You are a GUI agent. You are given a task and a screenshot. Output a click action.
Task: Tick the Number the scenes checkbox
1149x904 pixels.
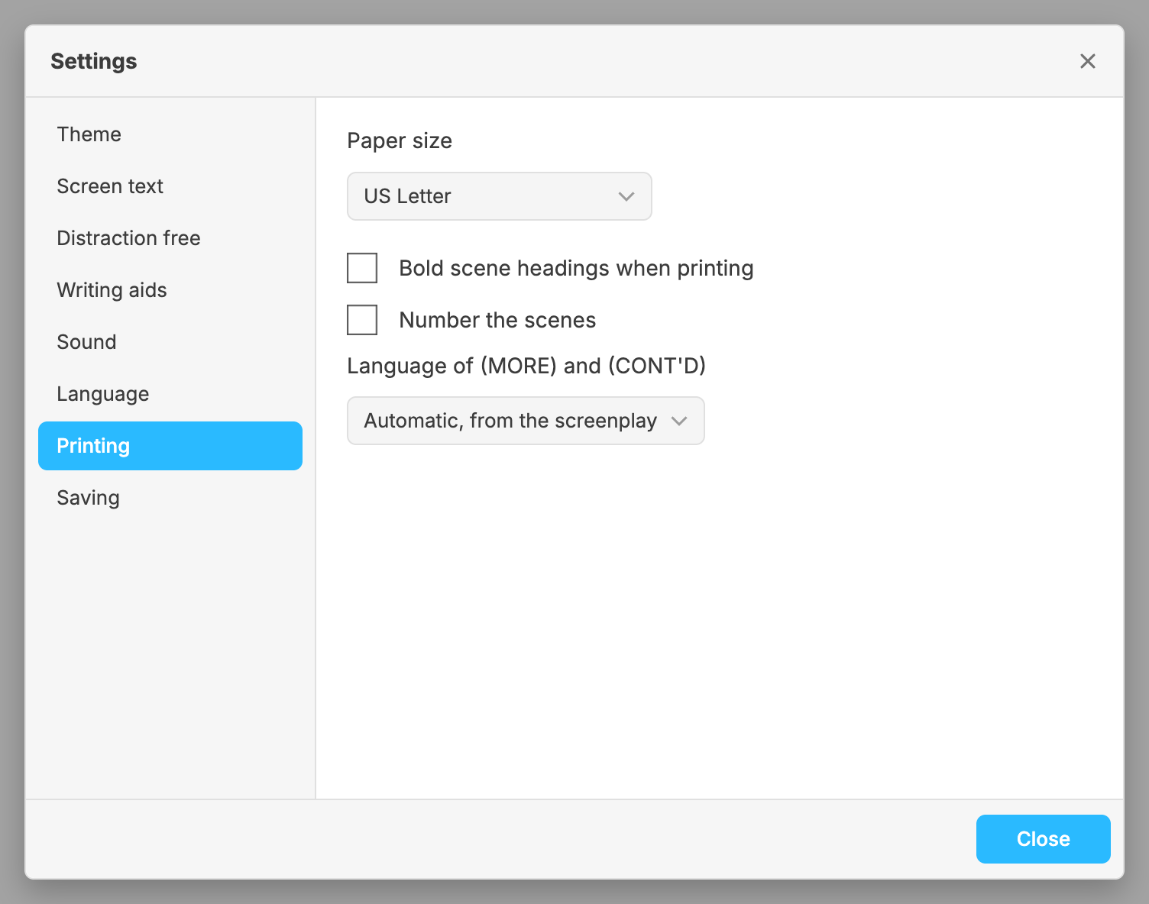[x=362, y=320]
